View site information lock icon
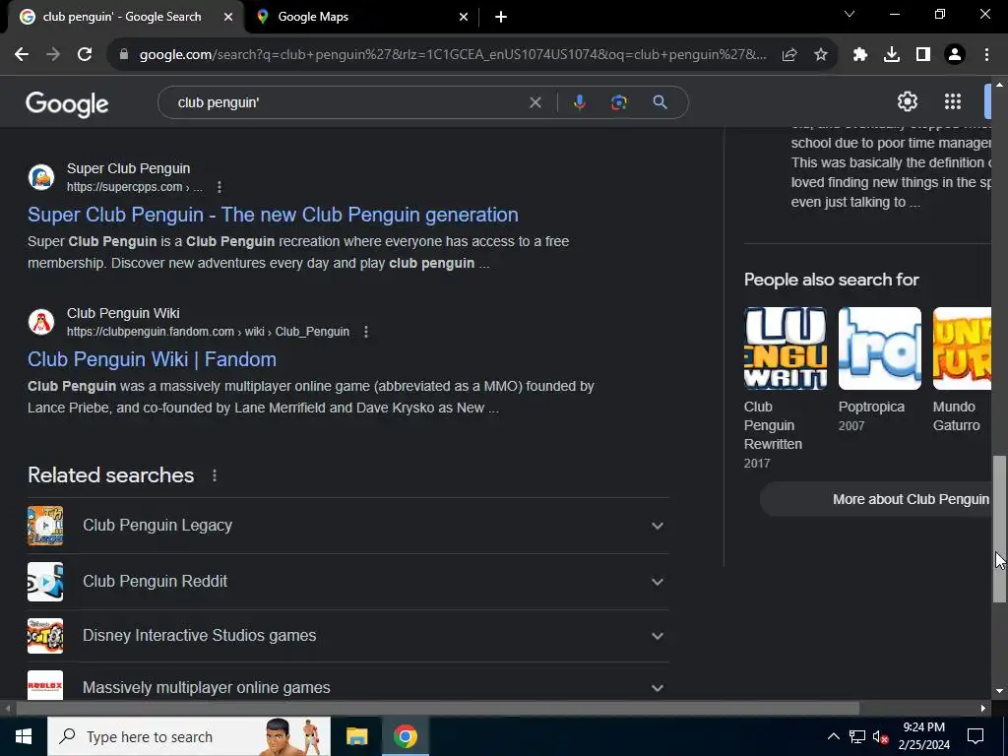Screen dimensions: 1008x756 point(124,55)
